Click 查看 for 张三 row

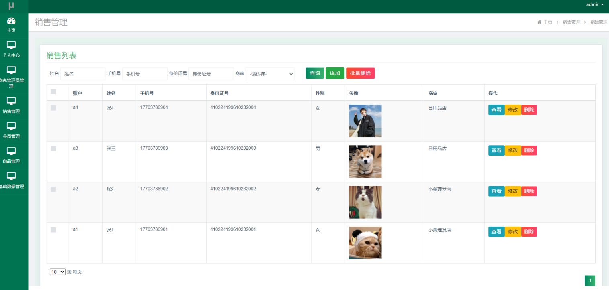(496, 150)
